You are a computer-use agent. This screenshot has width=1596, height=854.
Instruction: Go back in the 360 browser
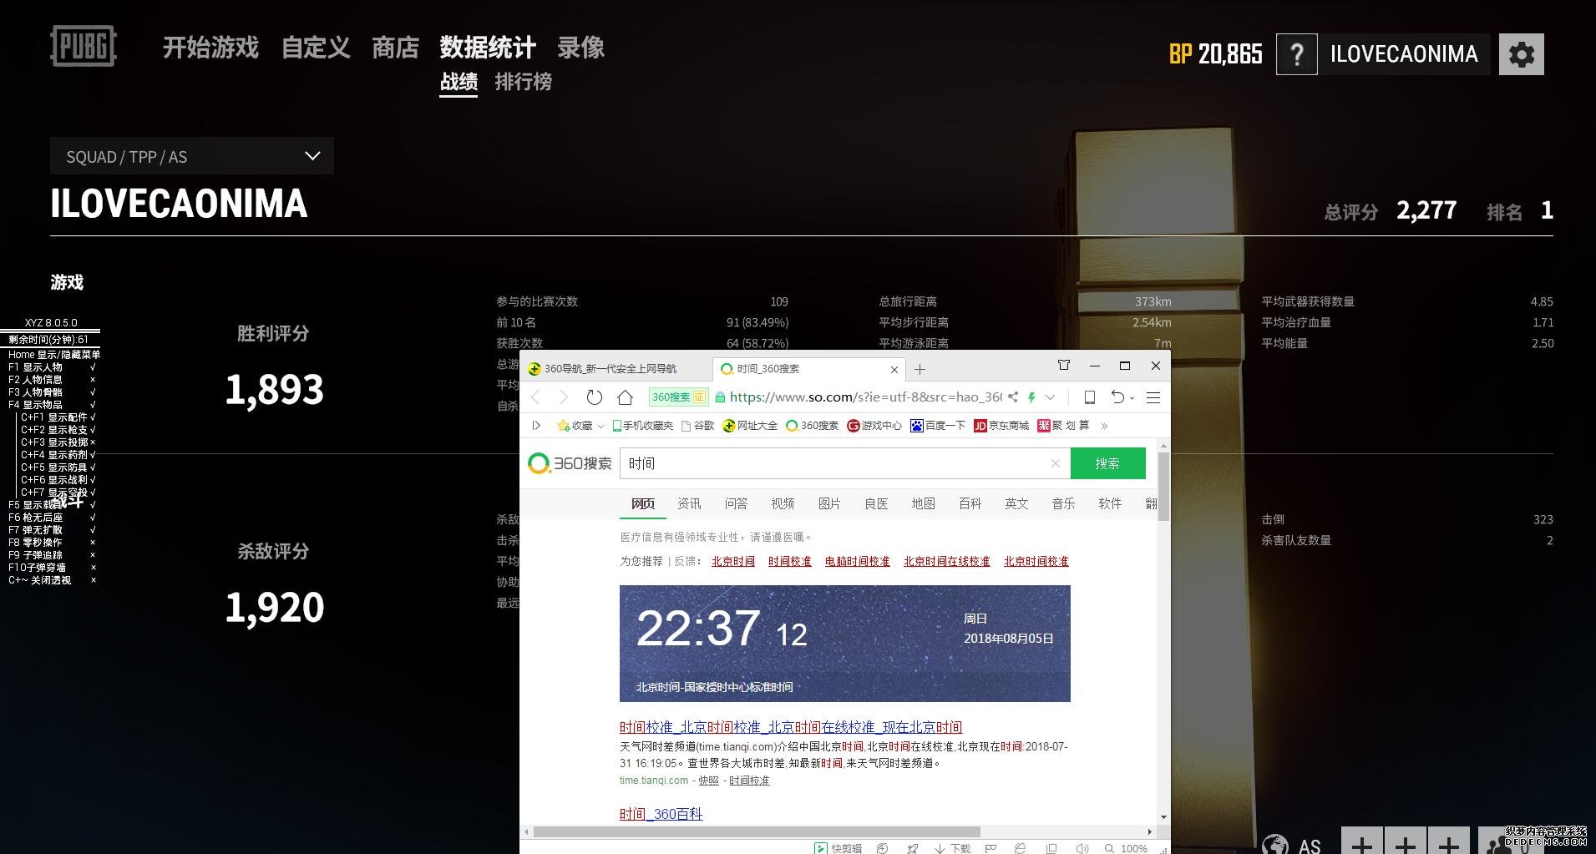tap(536, 397)
